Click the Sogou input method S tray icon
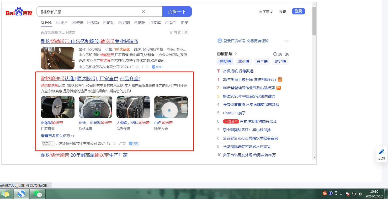The width and height of the screenshot is (388, 199). click(x=325, y=193)
